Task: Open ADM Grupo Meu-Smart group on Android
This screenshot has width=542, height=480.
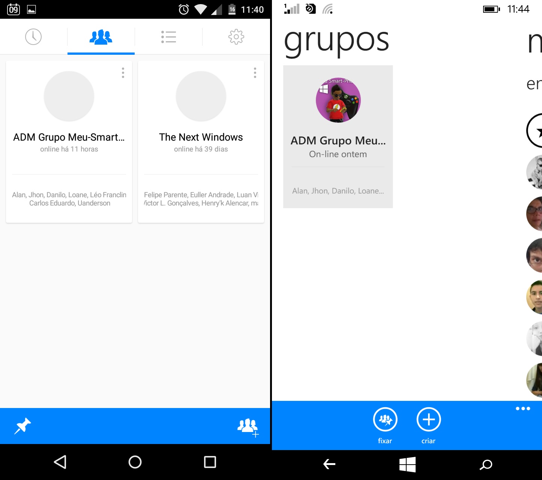Action: 69,142
